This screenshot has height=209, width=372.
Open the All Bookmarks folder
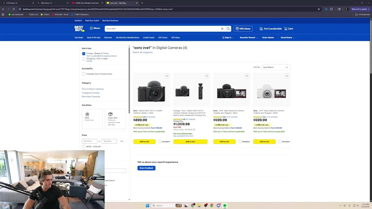pyautogui.click(x=363, y=15)
